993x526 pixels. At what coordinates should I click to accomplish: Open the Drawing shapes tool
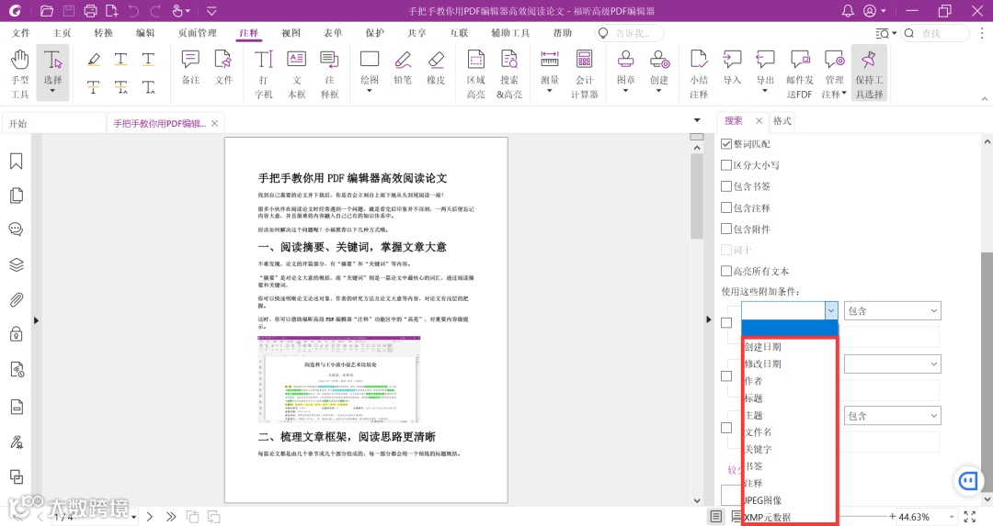pos(370,71)
